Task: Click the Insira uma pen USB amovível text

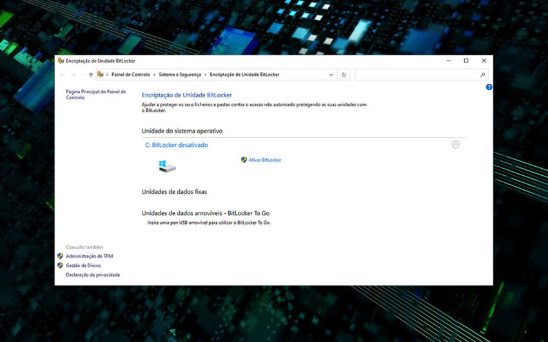Action: coord(209,223)
